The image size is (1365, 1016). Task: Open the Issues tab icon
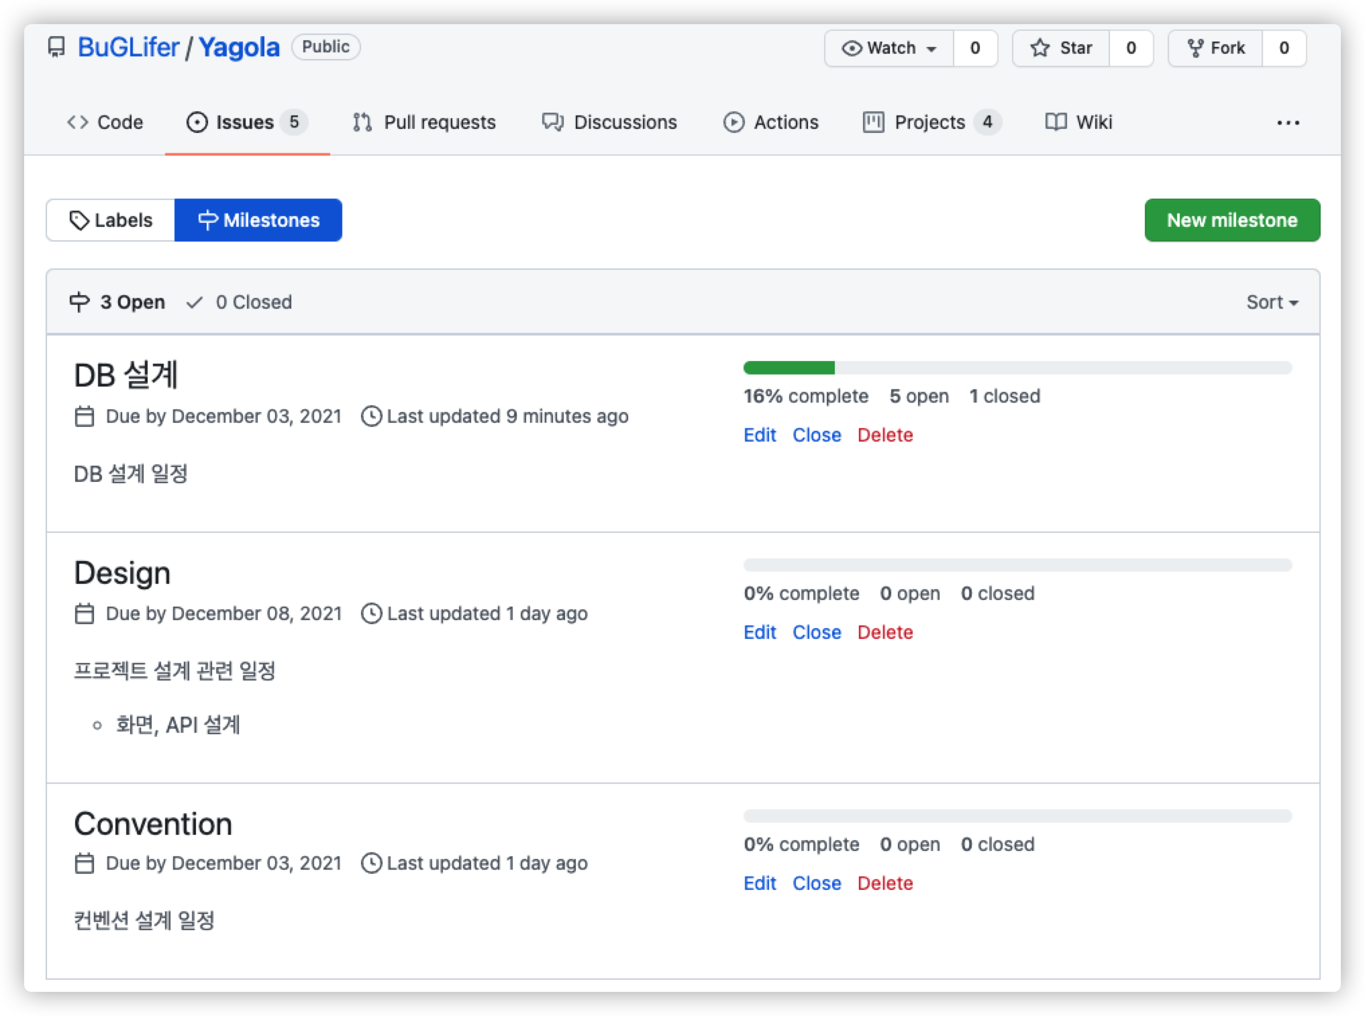click(197, 122)
